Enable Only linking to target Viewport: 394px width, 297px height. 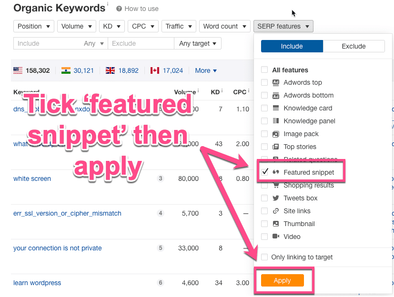[x=264, y=257]
